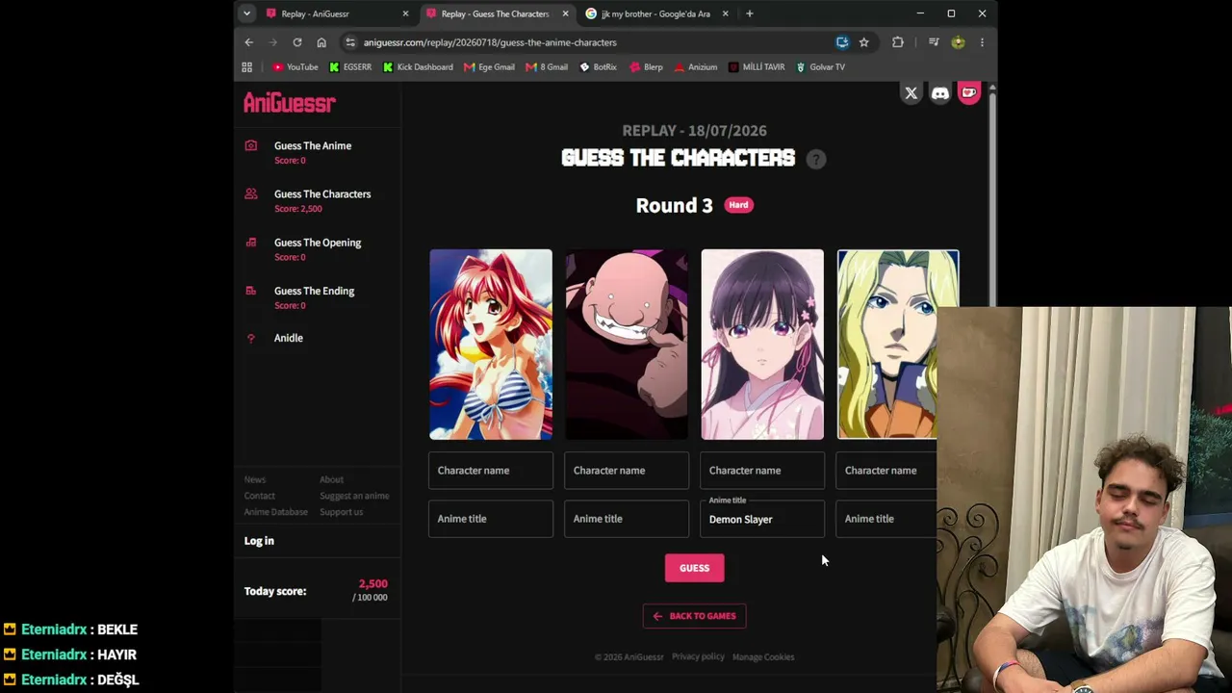Viewport: 1232px width, 693px height.
Task: Open the Kick Dashboard bookmark
Action: tap(418, 67)
